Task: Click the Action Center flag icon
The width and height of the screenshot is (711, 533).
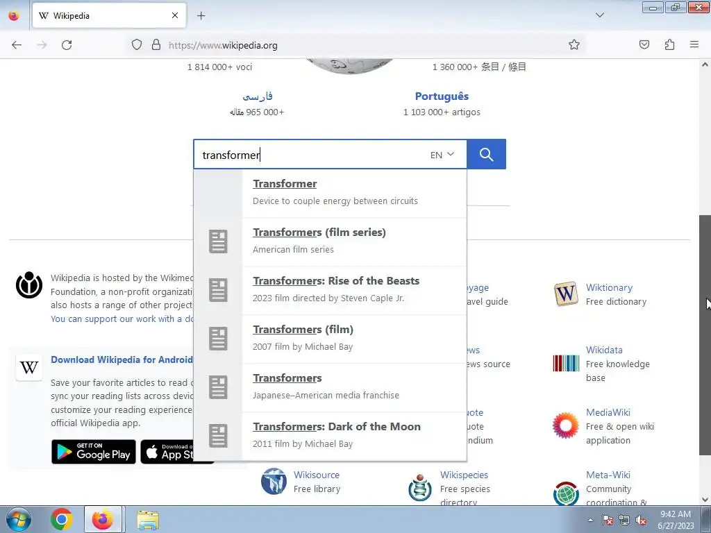Action: [608, 521]
